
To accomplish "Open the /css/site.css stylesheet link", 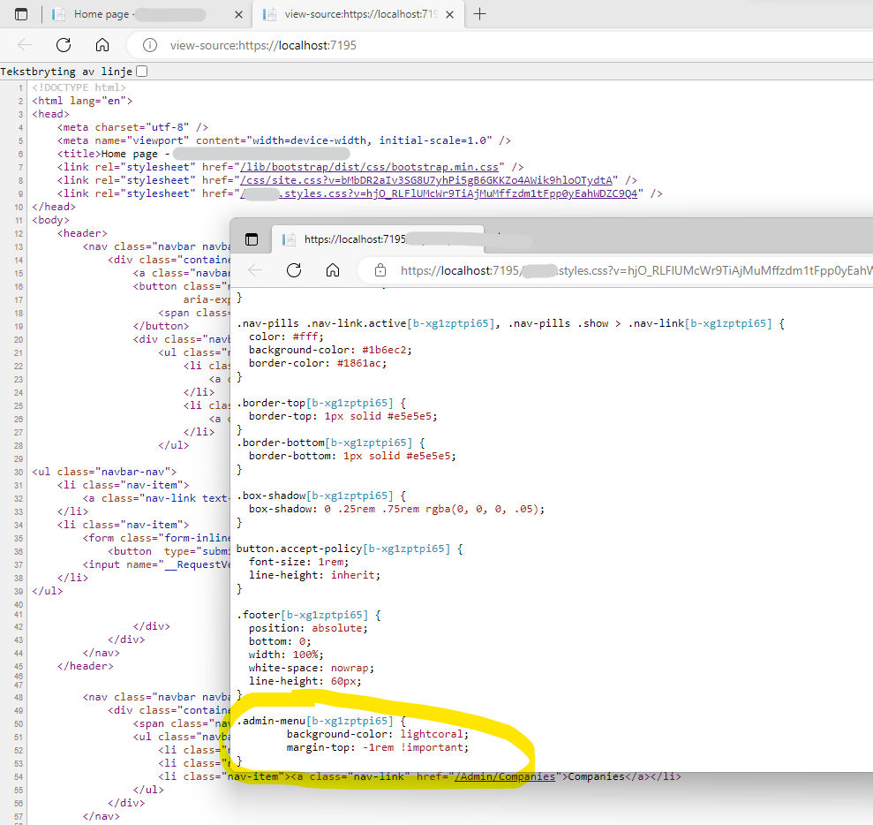I will 426,180.
